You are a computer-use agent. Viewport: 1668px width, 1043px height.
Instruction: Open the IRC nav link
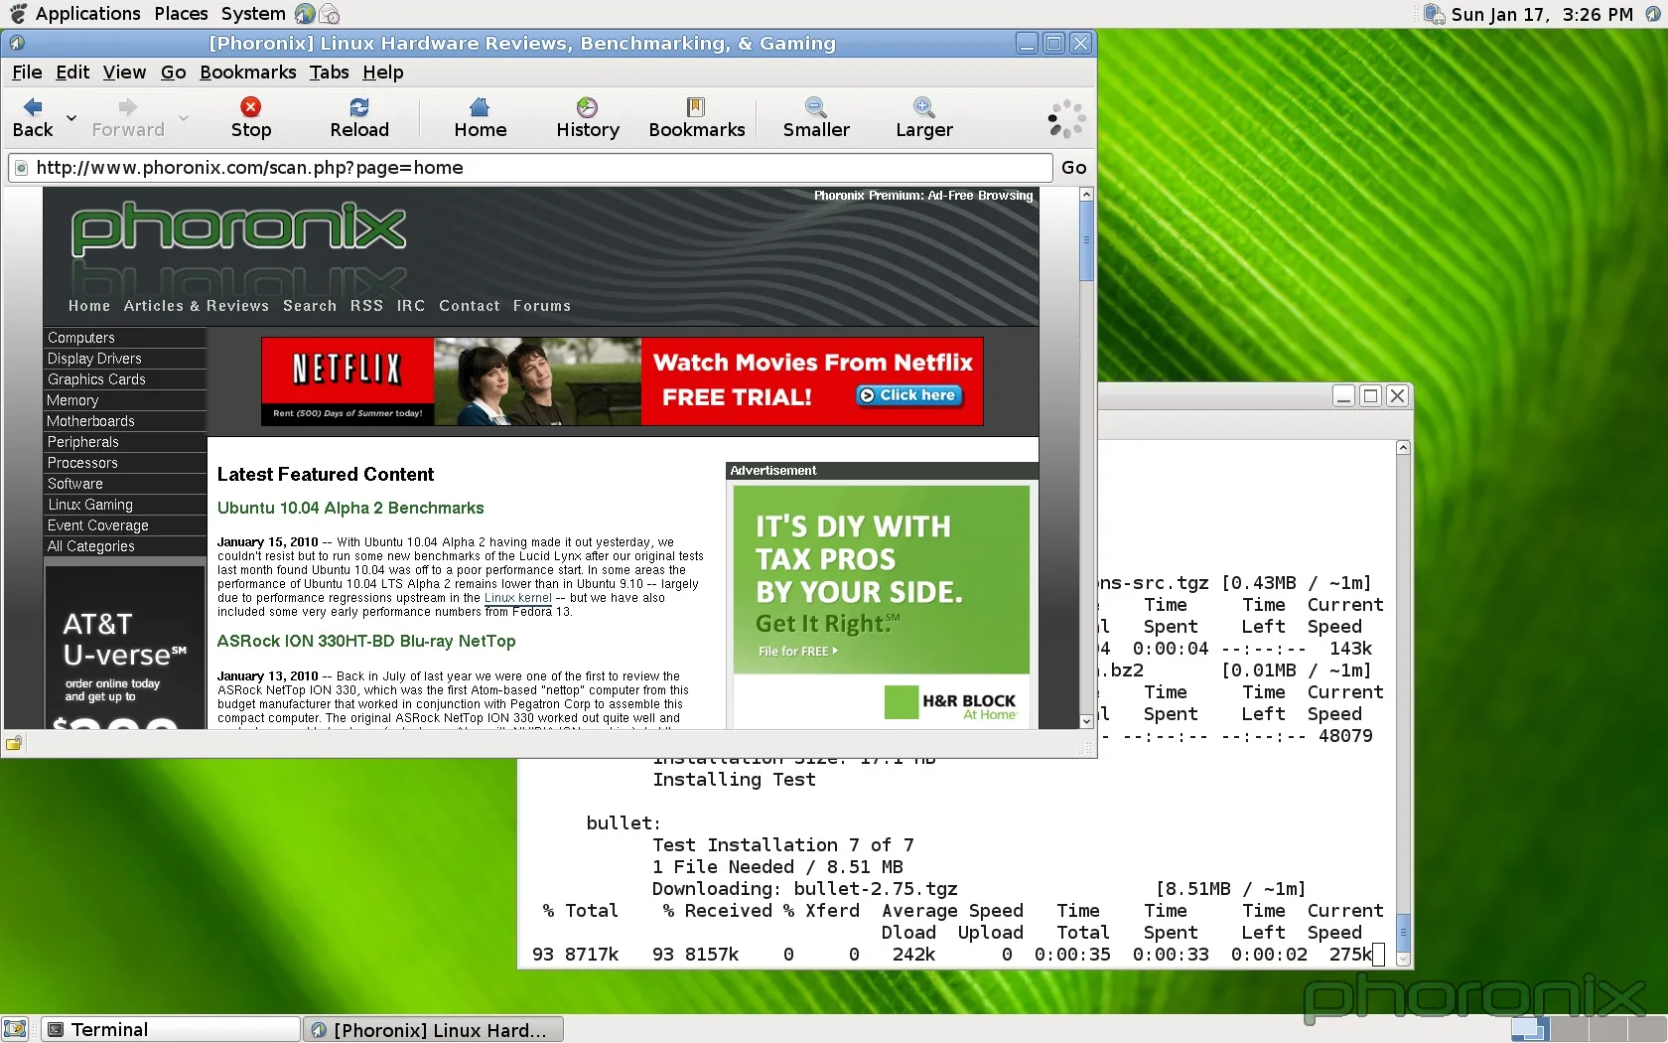tap(411, 306)
